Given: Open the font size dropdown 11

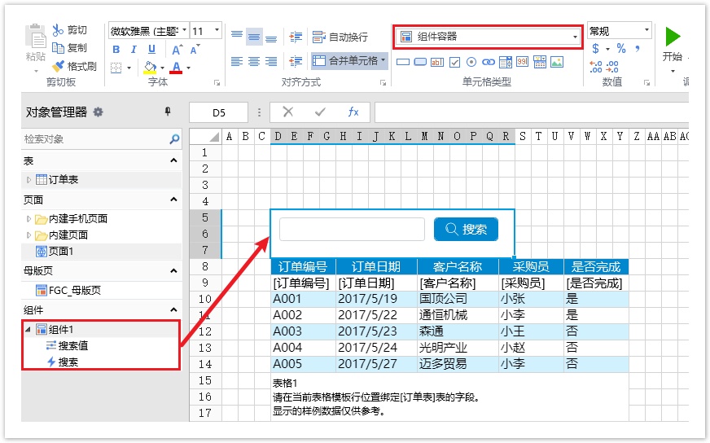Looking at the screenshot, I should (x=217, y=30).
